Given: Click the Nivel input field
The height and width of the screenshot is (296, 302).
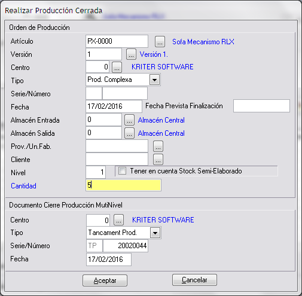Looking at the screenshot, I should point(96,172).
